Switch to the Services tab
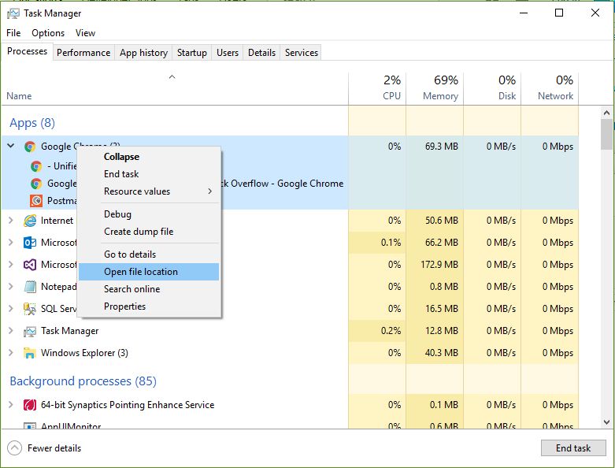615x468 pixels. tap(302, 53)
